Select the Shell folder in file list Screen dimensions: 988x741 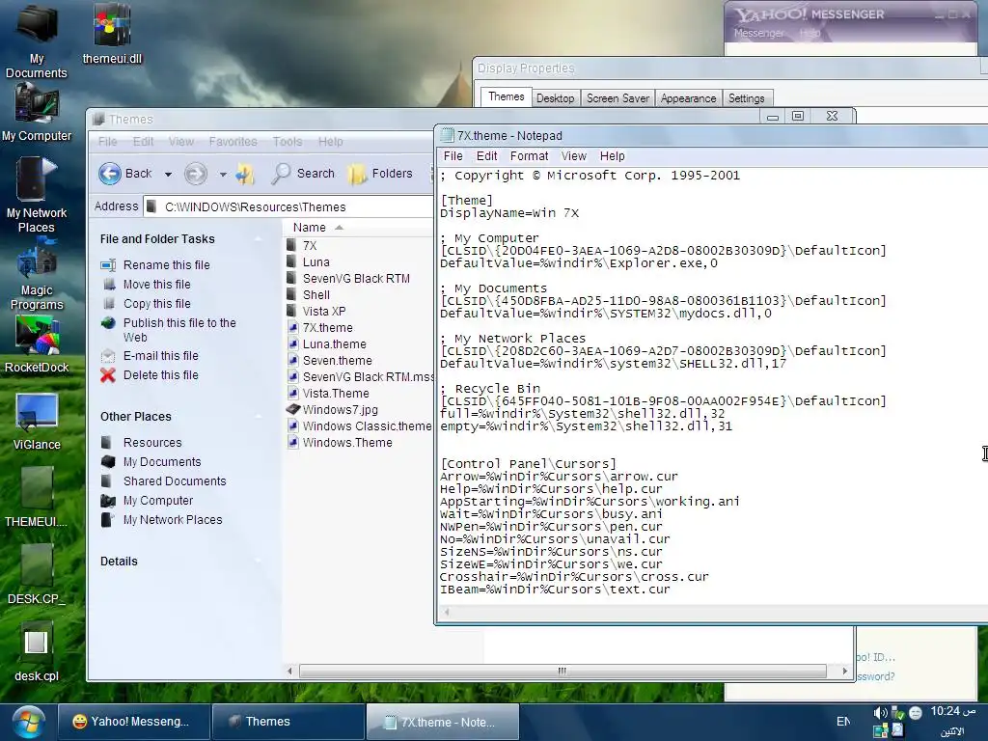point(316,295)
